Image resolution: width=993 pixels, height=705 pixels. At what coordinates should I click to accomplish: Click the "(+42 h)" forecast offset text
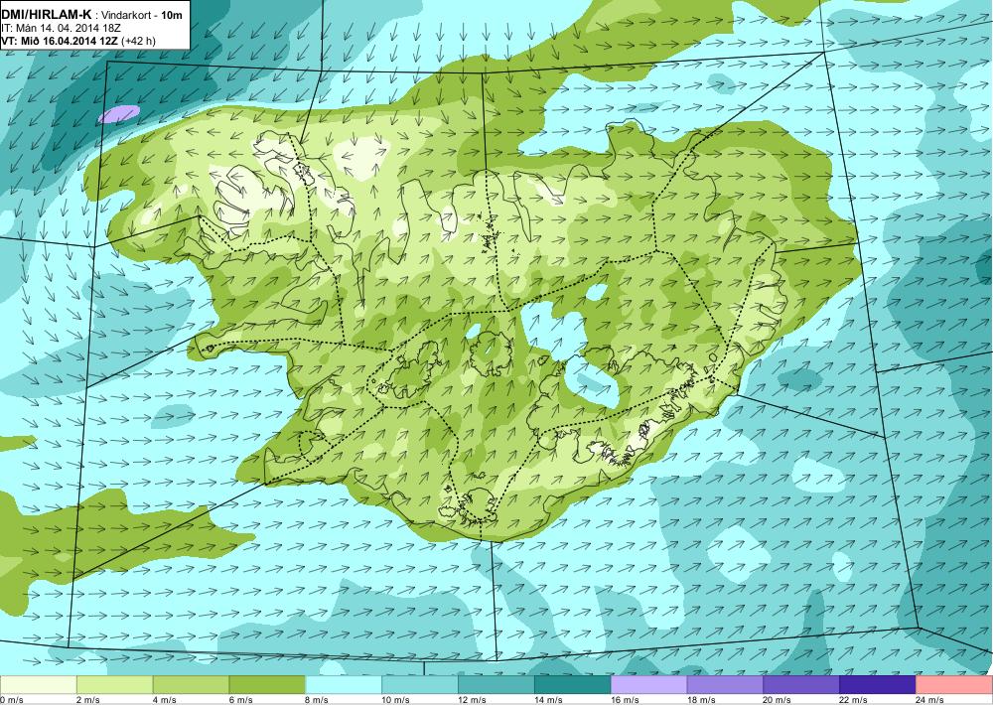(138, 41)
